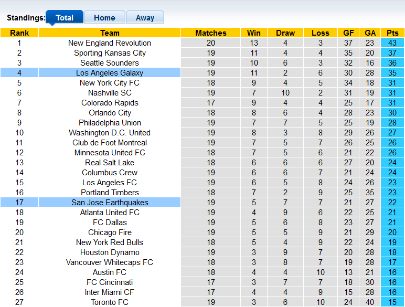This screenshot has height=307, width=405.
Task: Open the Home standings tab
Action: click(104, 17)
